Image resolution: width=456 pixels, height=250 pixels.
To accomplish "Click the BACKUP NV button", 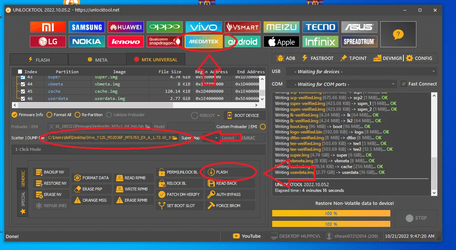I will pos(50,172).
